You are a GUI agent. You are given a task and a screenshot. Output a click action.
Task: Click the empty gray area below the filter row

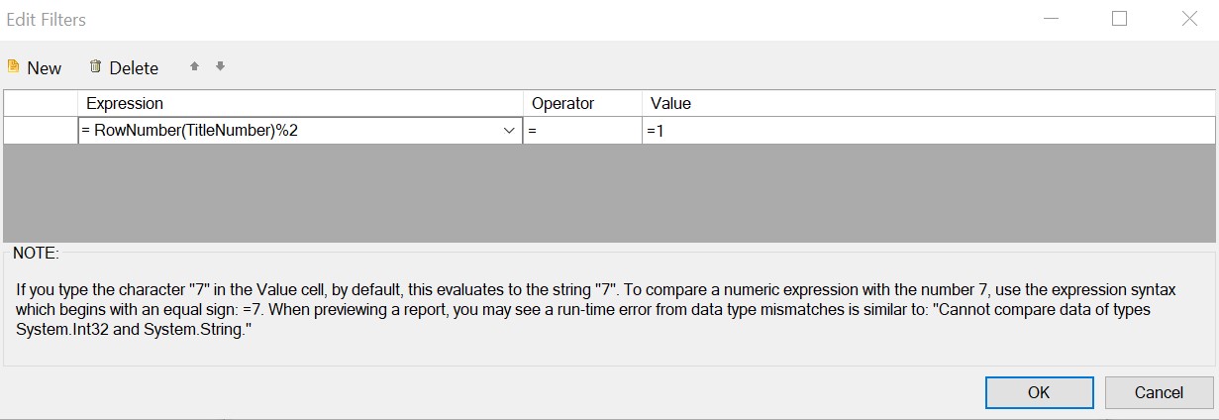(609, 193)
